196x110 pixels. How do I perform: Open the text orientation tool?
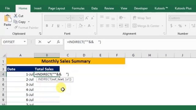click(x=121, y=18)
